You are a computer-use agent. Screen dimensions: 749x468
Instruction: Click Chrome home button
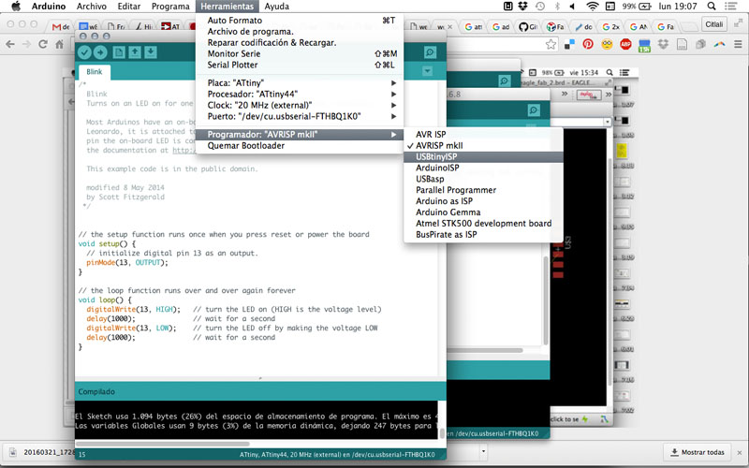(x=60, y=44)
